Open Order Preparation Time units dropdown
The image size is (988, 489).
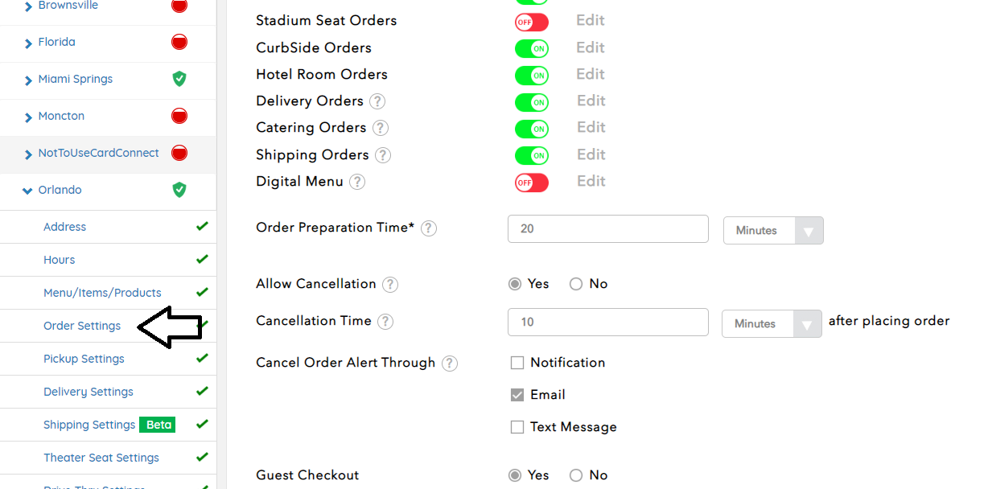[x=773, y=230]
